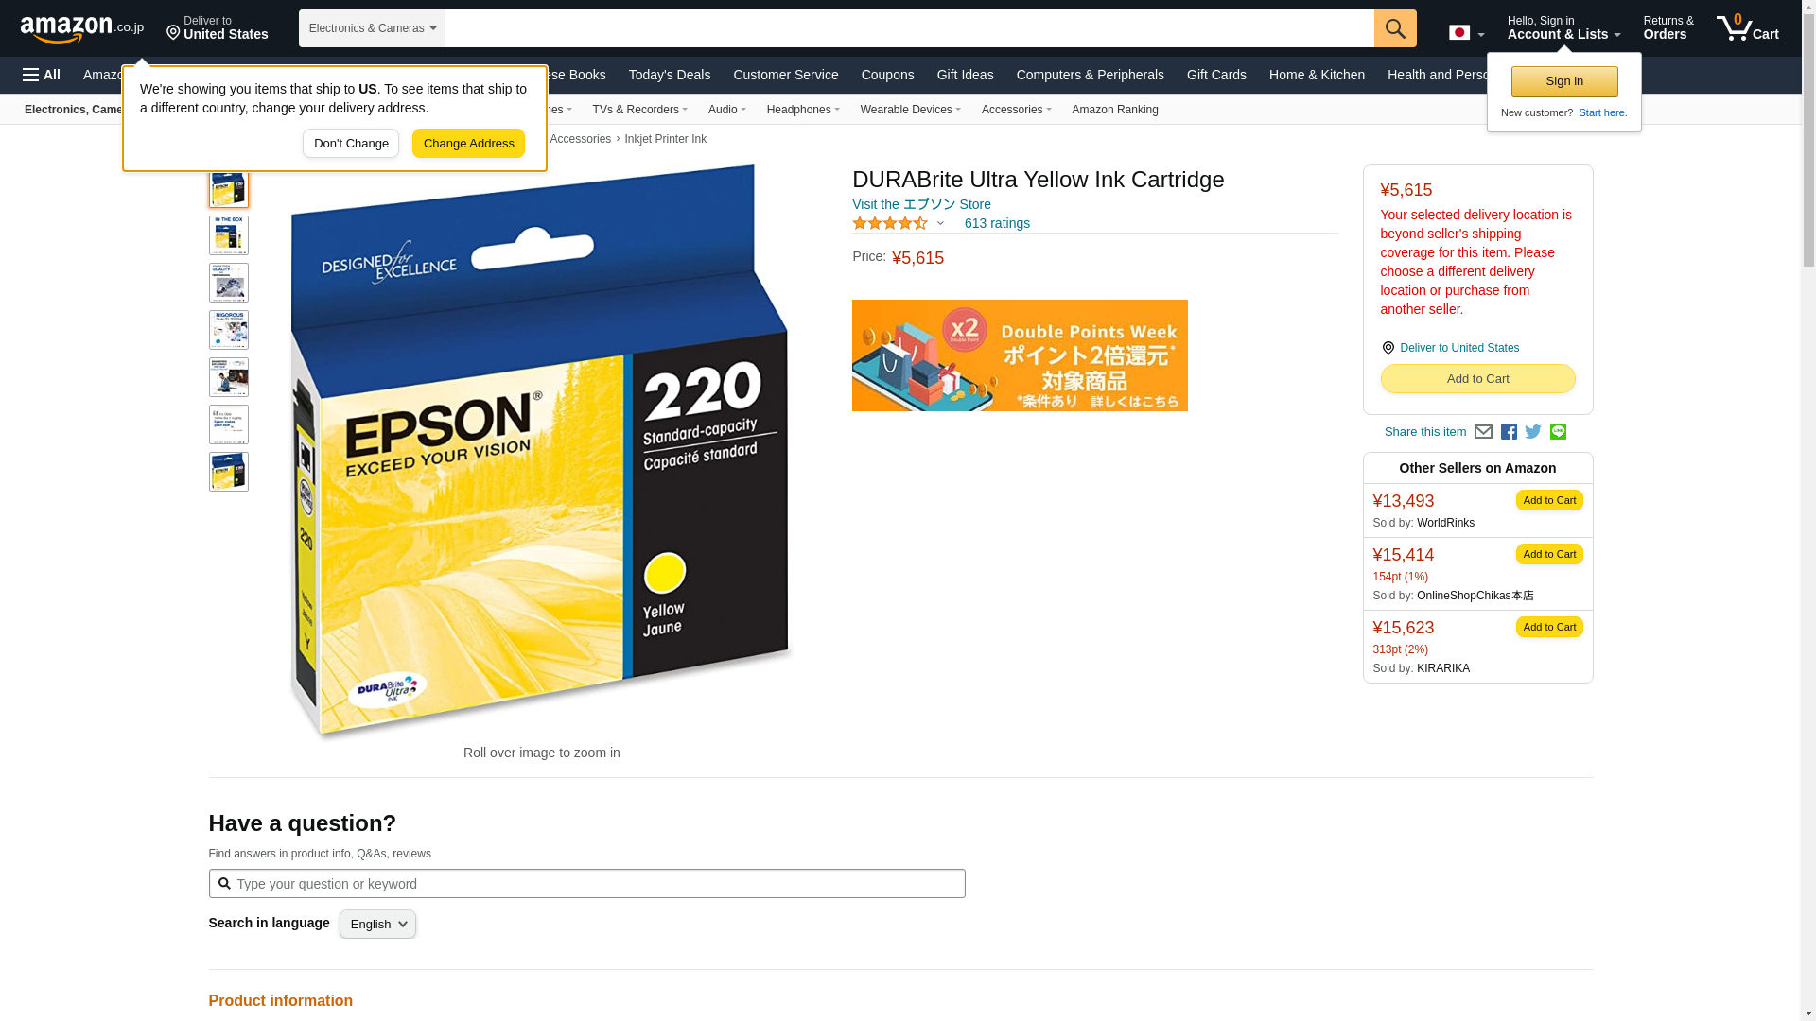1816x1021 pixels.
Task: Open the Today's Deals menu item
Action: tap(670, 75)
